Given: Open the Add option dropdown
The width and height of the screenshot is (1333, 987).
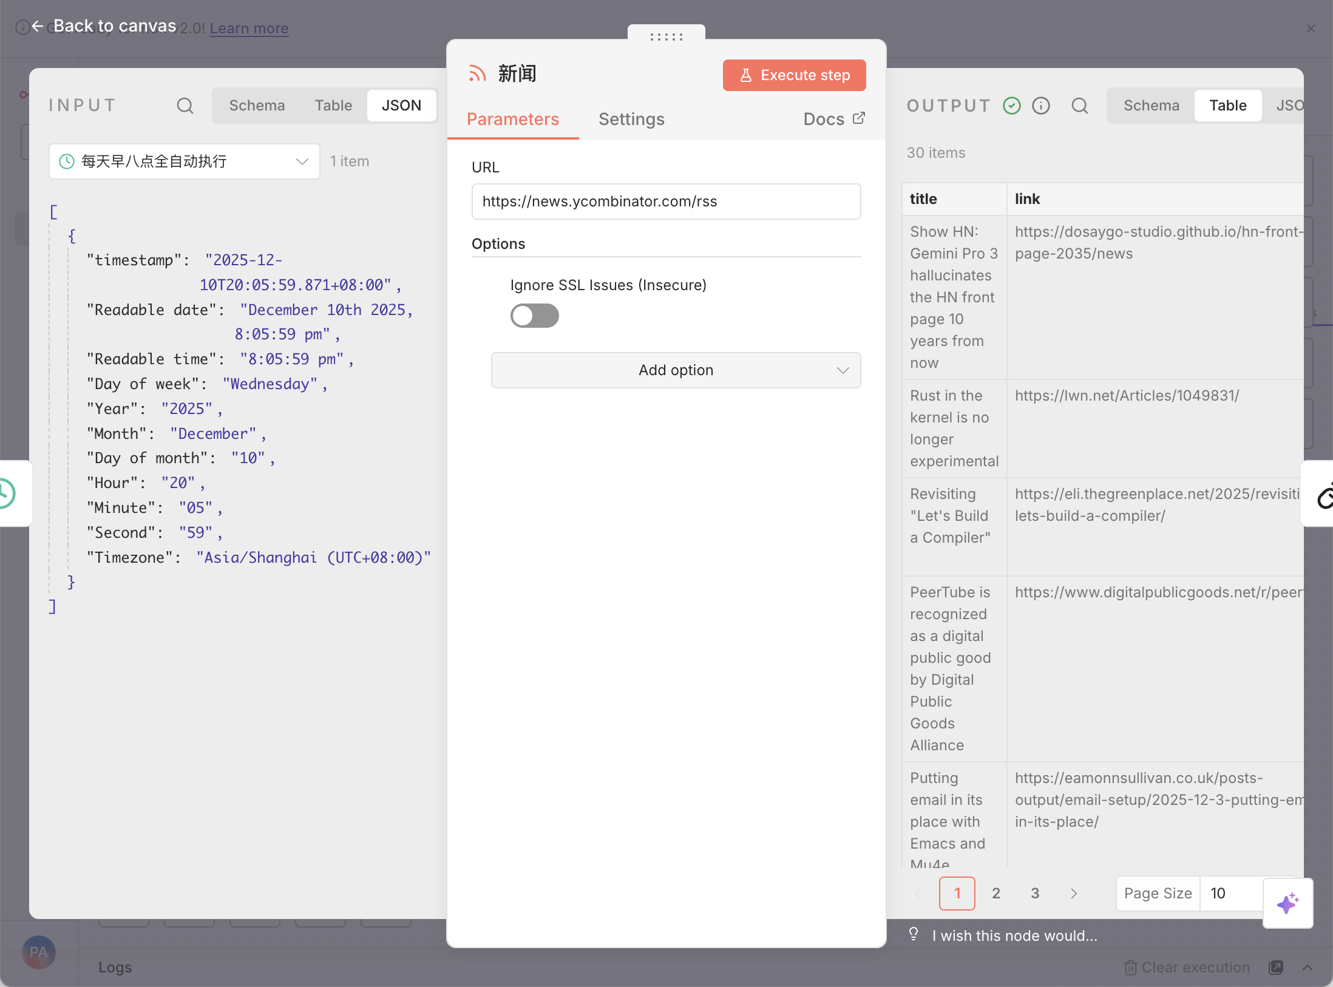Looking at the screenshot, I should click(x=676, y=370).
